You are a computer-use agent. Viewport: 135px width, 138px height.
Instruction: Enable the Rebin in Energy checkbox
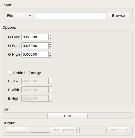tap(10, 73)
